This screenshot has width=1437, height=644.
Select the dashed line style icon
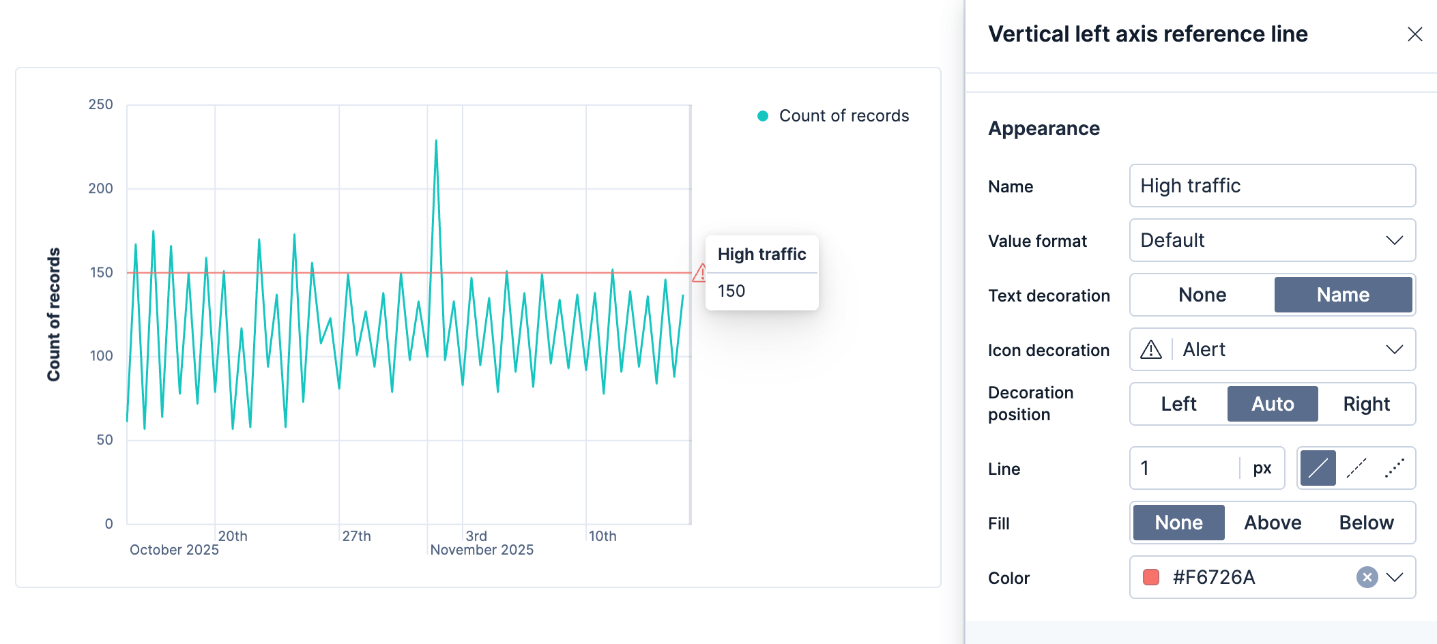click(x=1356, y=468)
